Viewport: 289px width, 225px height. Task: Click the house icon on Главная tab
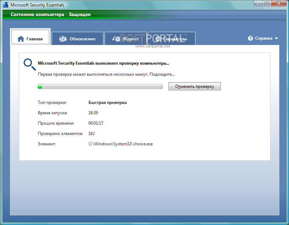(21, 39)
